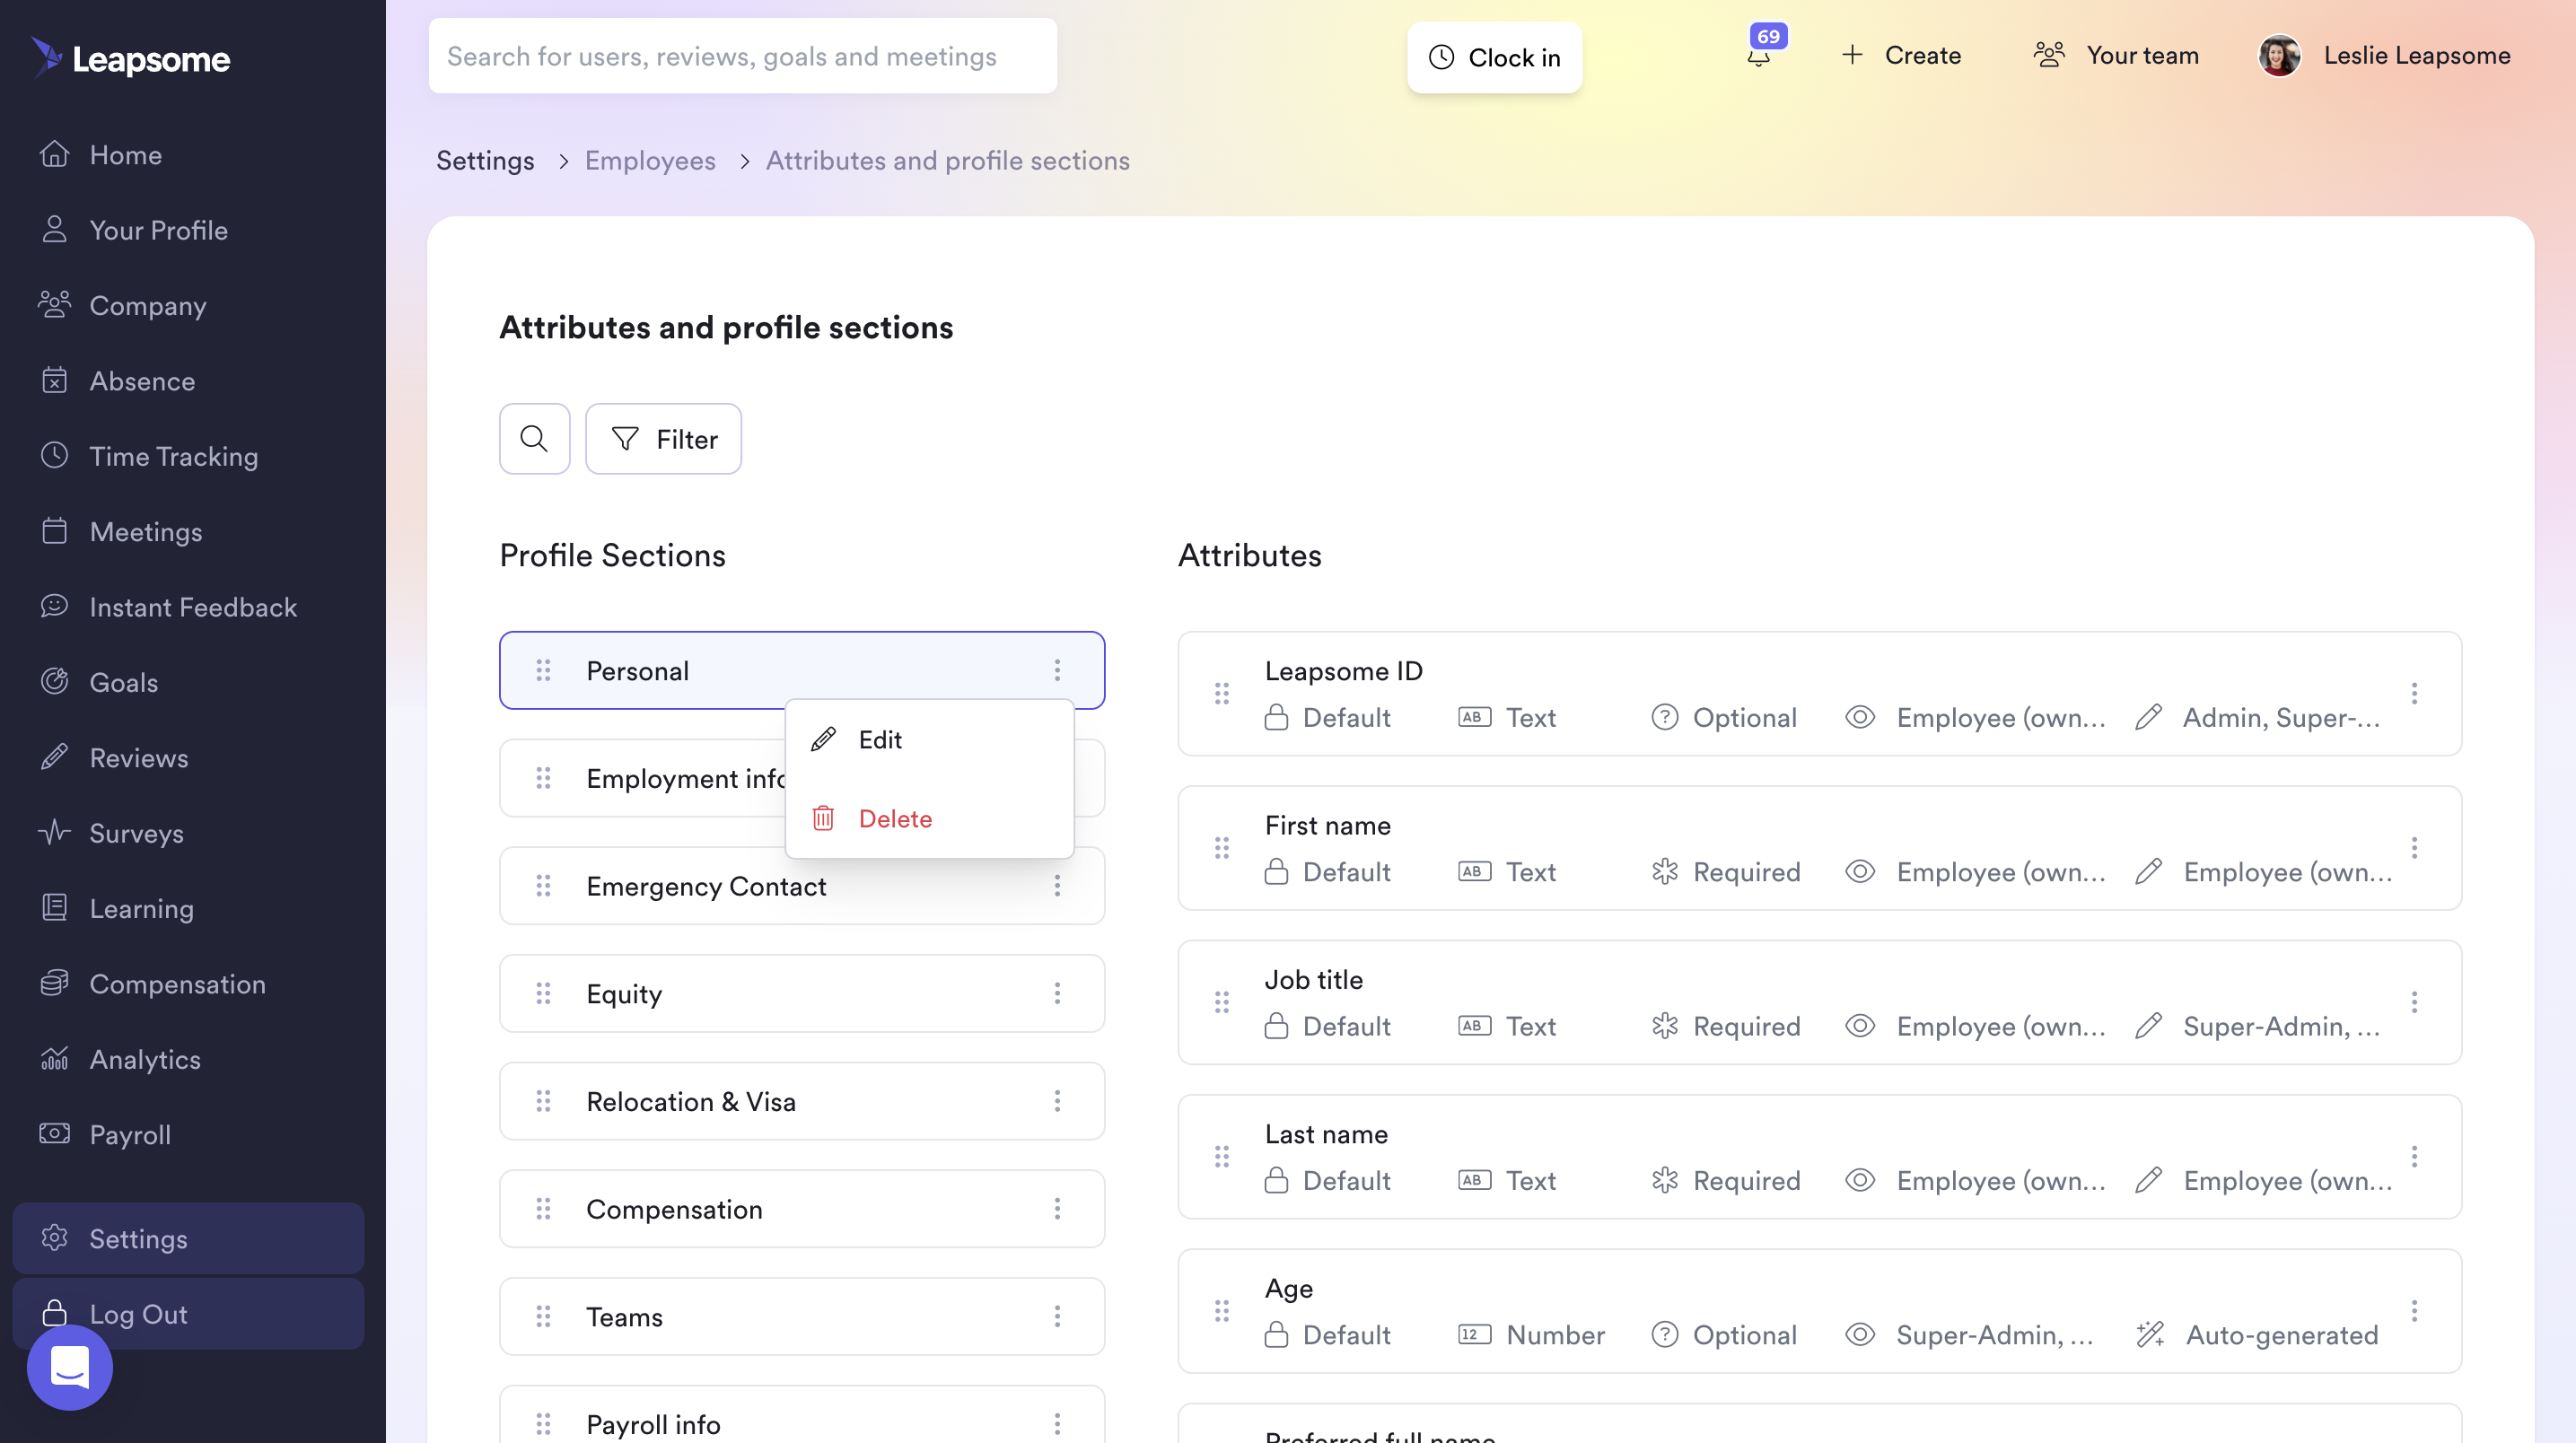Click the visibility eye icon on Leapsome ID
Image resolution: width=2576 pixels, height=1443 pixels.
(1860, 717)
